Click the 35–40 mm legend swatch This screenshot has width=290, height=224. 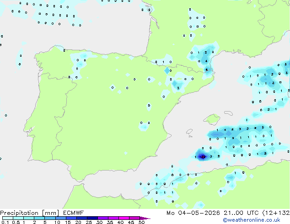[113, 218]
